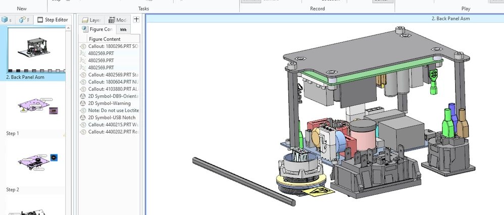Click the Record ribbon group label
Viewport: 504px width, 215px height.
pyautogui.click(x=317, y=9)
